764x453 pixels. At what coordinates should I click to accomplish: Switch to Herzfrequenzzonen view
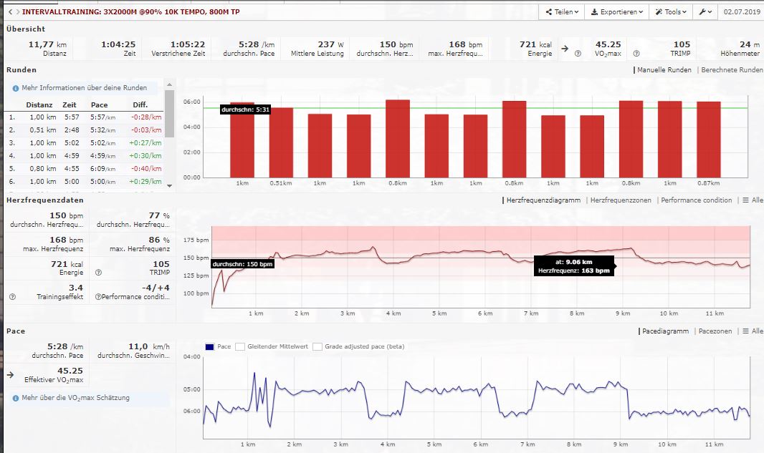pyautogui.click(x=621, y=200)
